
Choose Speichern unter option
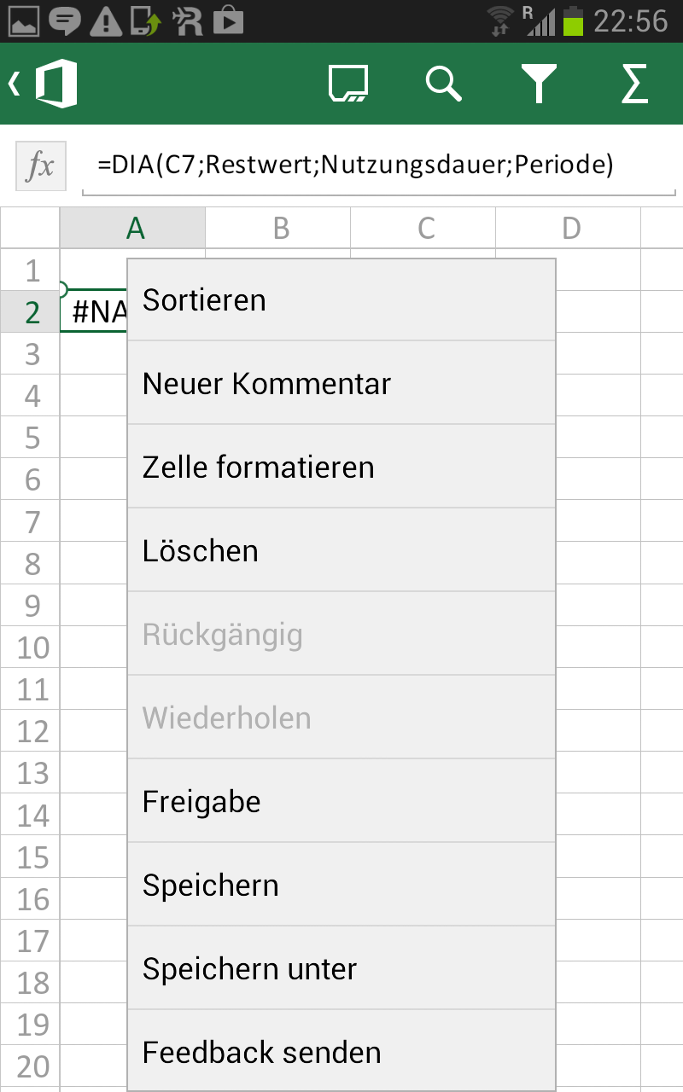click(x=341, y=969)
